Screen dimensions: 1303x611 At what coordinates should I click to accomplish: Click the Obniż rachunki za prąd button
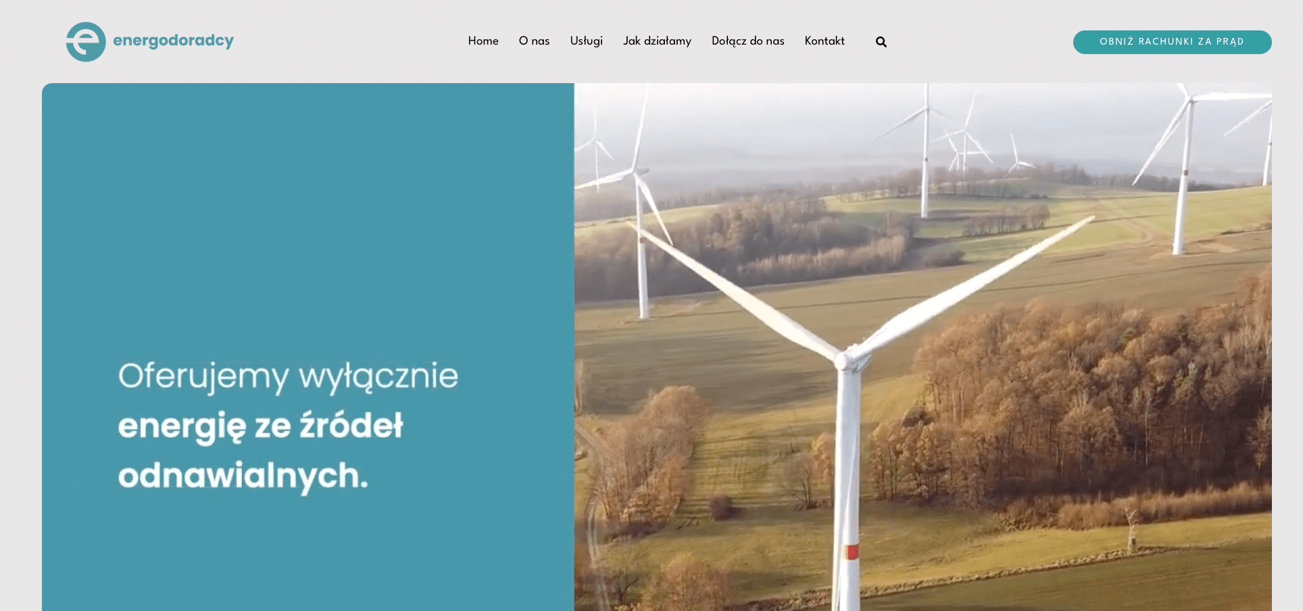(1172, 42)
